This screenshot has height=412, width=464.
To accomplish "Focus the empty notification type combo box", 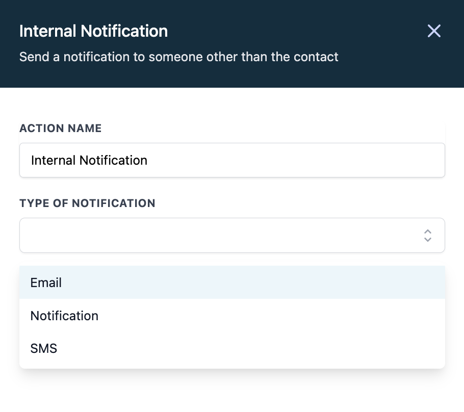I will [219, 235].
